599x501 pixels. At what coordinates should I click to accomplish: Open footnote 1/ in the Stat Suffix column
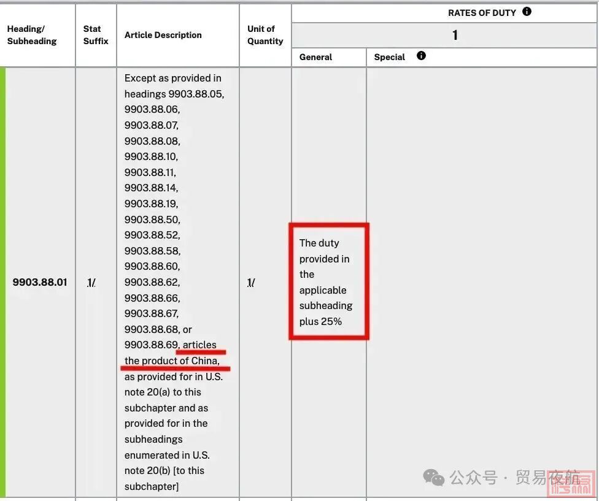point(91,283)
